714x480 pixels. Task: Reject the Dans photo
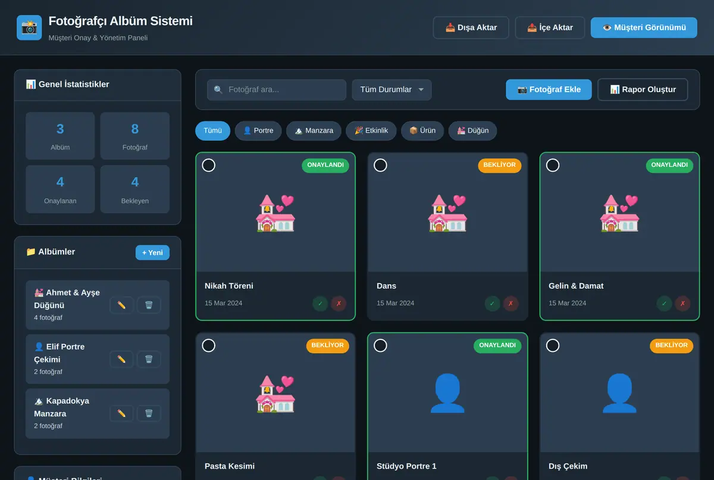click(511, 304)
